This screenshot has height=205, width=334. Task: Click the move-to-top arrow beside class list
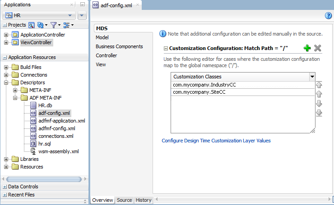[x=319, y=85]
